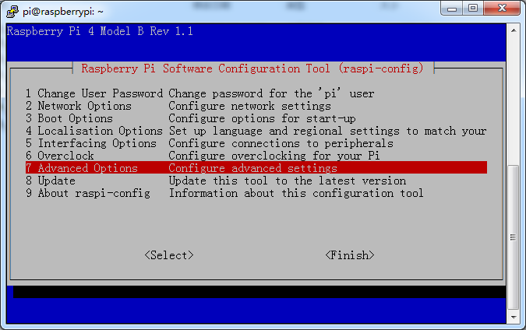The height and width of the screenshot is (330, 526).
Task: Click 'Configure connections to peripherals' description
Action: [281, 143]
